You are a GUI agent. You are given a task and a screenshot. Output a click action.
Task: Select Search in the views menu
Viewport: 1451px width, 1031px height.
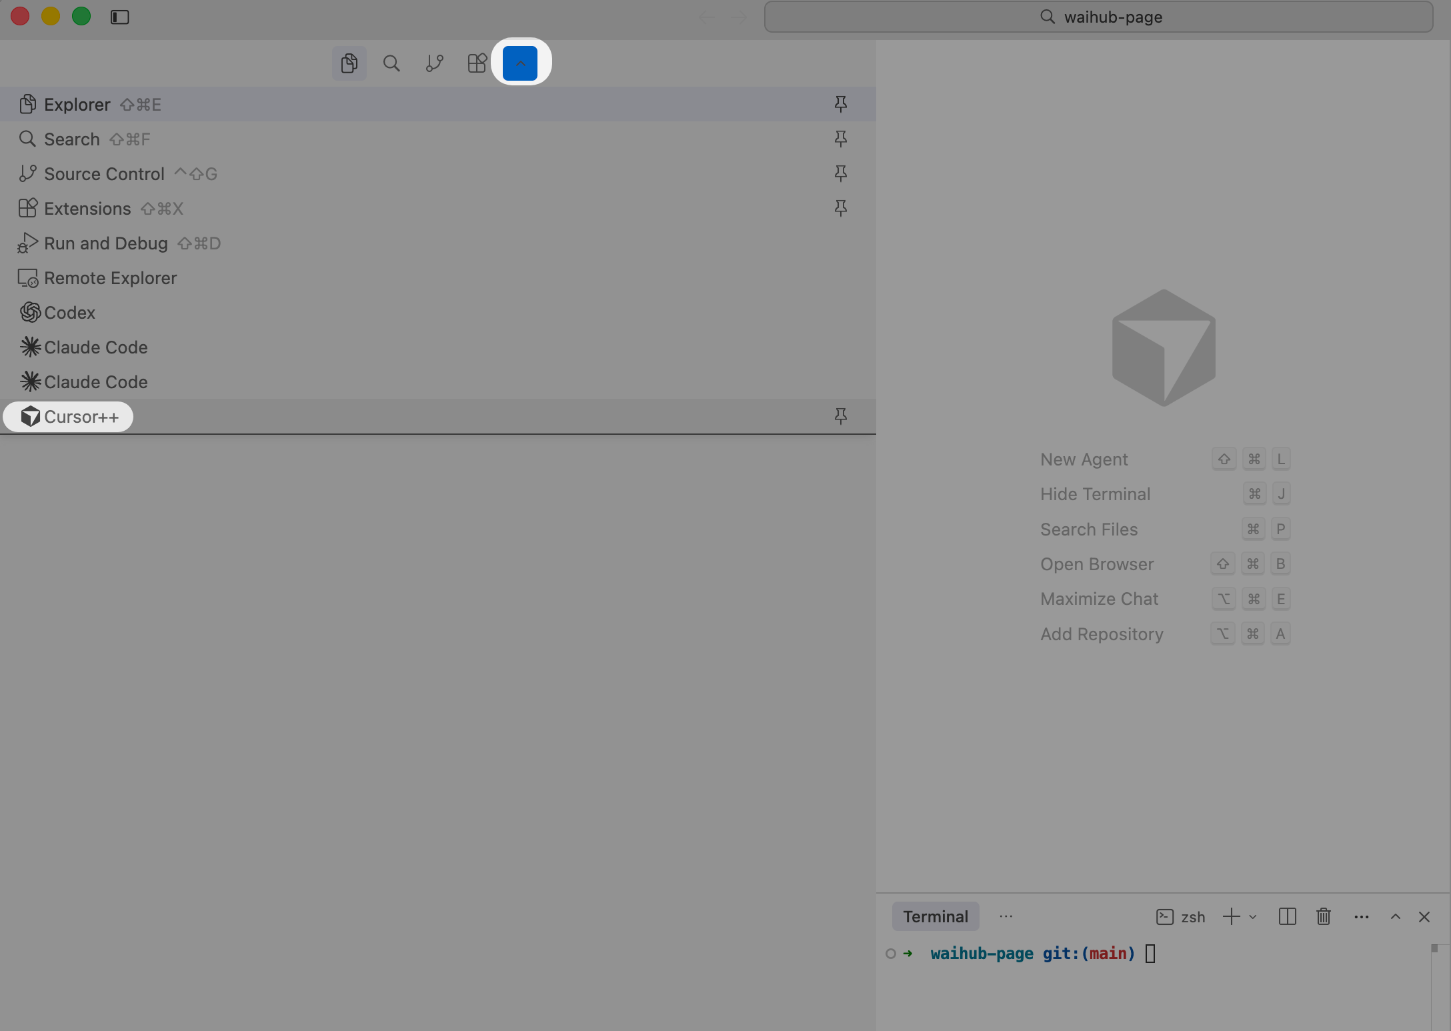(438, 139)
